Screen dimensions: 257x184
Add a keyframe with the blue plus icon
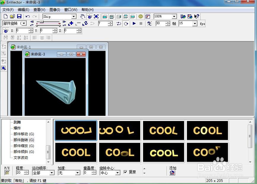coord(71,24)
